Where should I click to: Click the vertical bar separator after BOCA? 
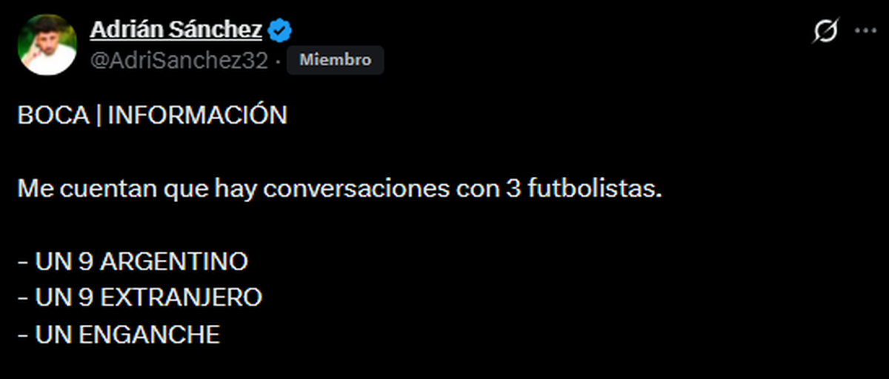click(97, 115)
